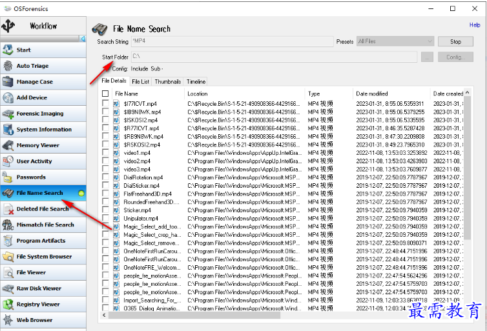Open the Presets All Files dropdown
Image resolution: width=487 pixels, height=331 pixels.
point(395,41)
